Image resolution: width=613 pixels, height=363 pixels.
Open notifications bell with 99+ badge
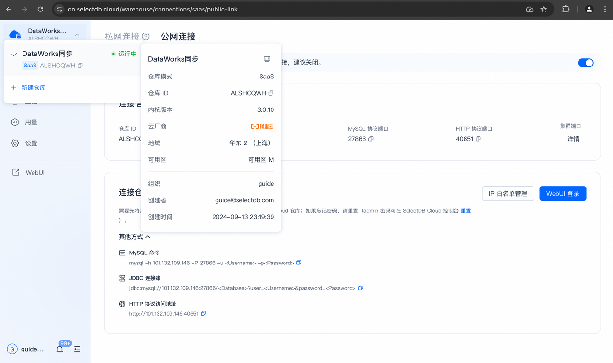[60, 349]
